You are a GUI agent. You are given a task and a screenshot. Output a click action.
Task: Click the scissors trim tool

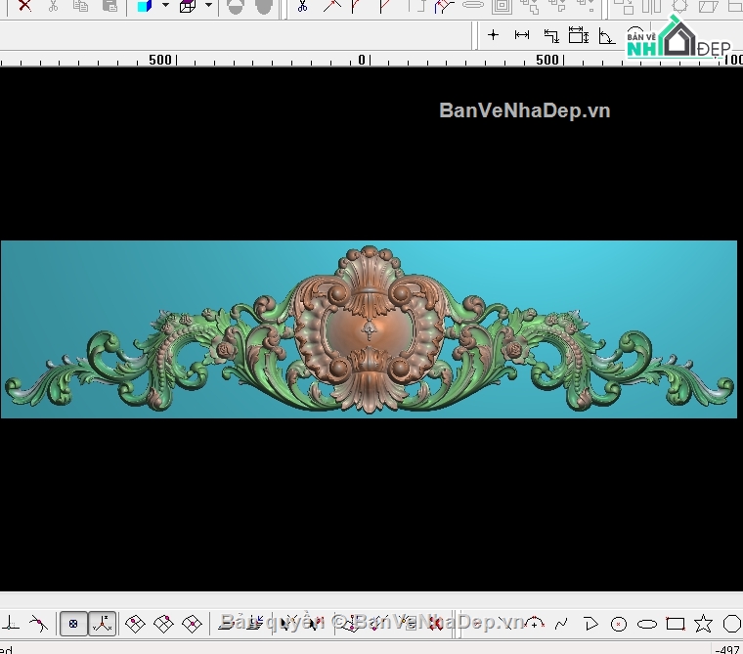tap(302, 6)
